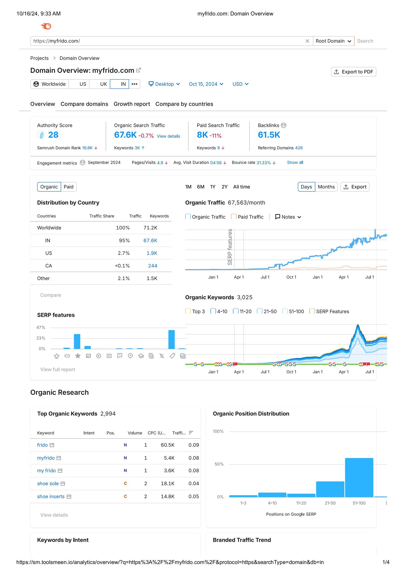Click the sort icon beside Traffic column
The width and height of the screenshot is (406, 575).
pyautogui.click(x=191, y=433)
